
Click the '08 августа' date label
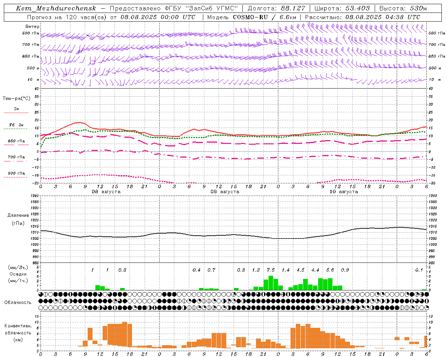(106, 192)
